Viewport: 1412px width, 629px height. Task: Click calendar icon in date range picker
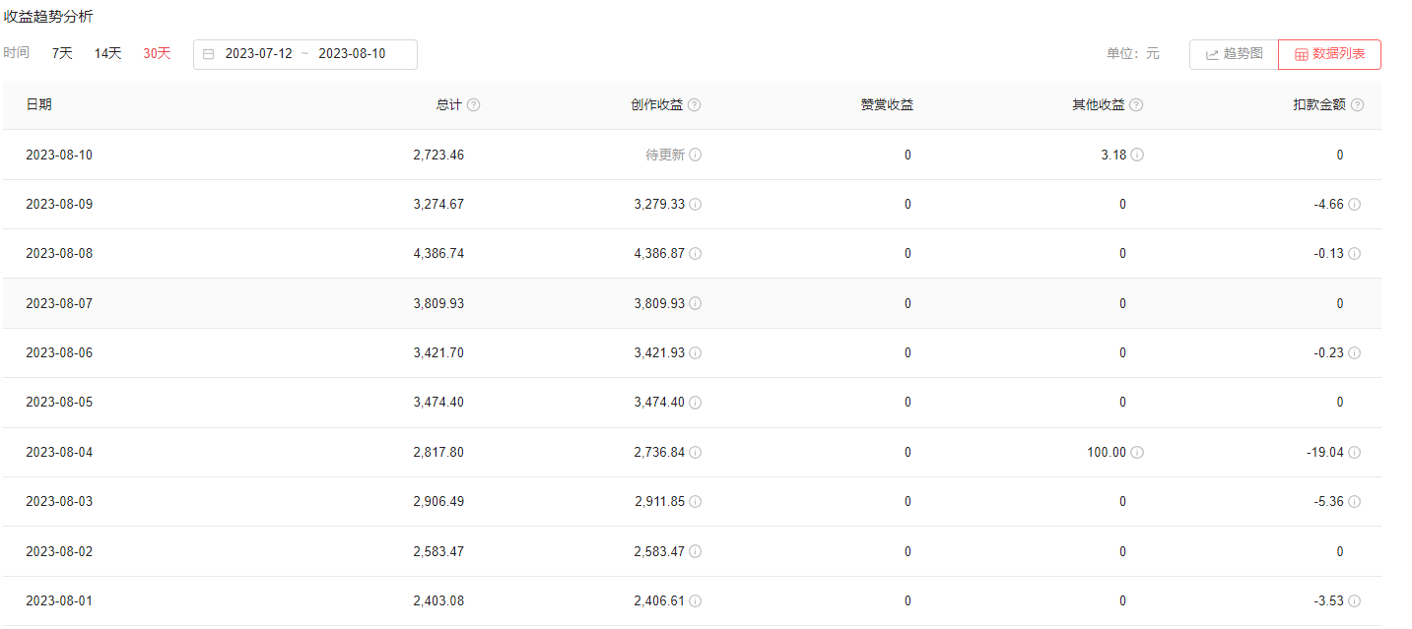click(209, 54)
